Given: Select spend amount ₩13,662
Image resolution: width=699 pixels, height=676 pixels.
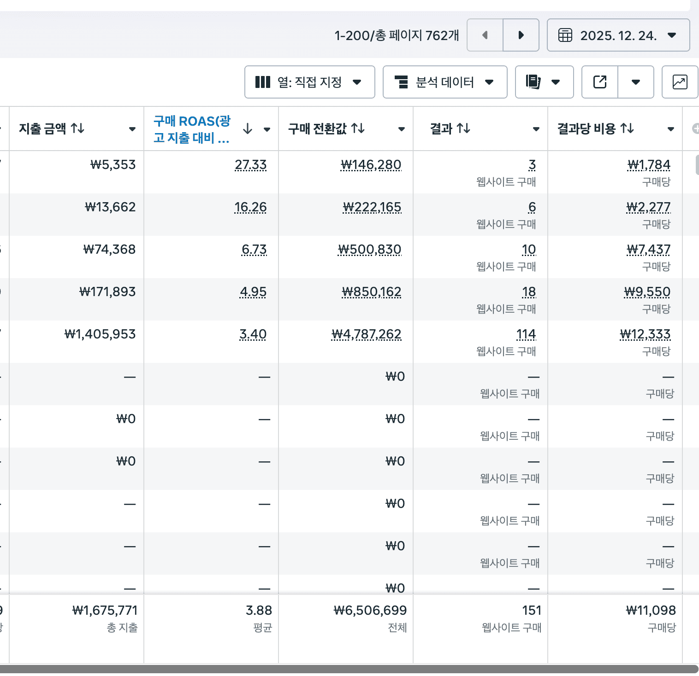Looking at the screenshot, I should [x=110, y=207].
